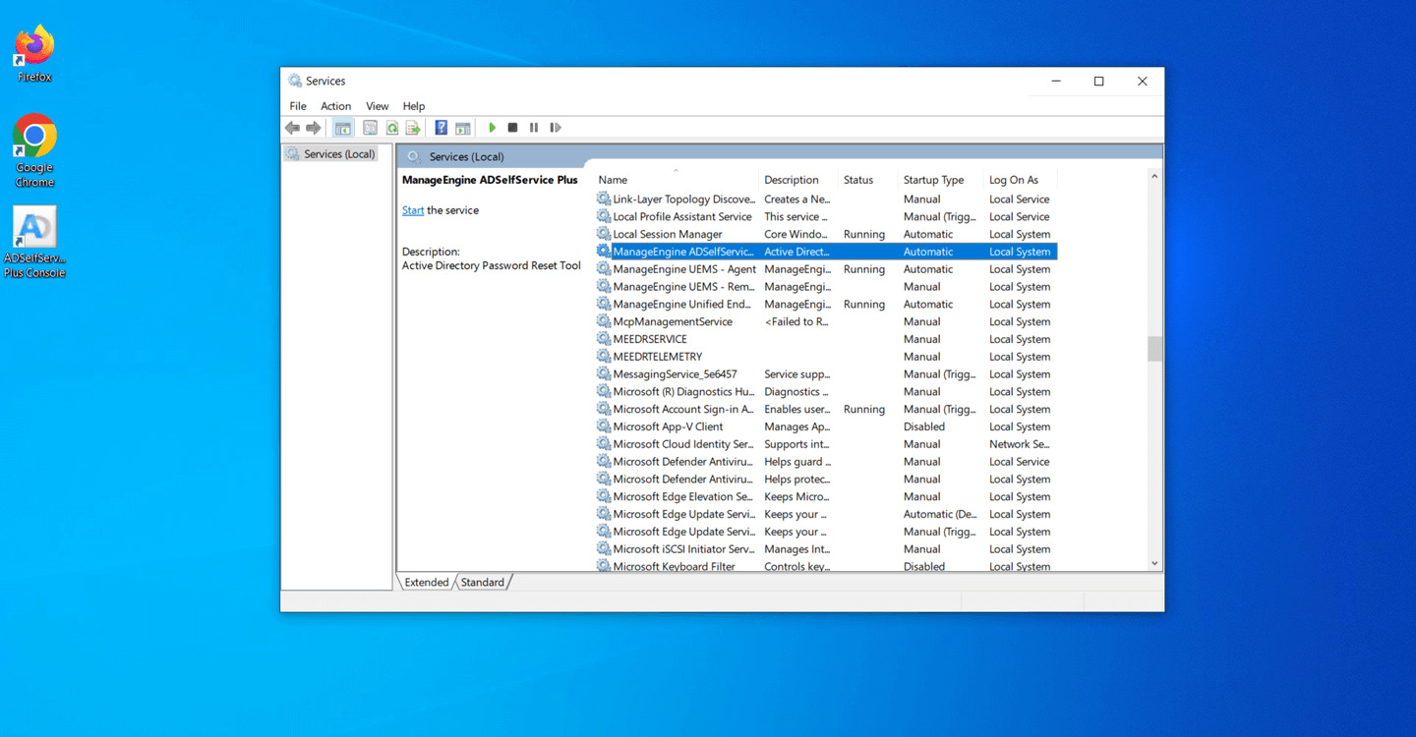Launch Firefox from the desktop

[x=32, y=44]
